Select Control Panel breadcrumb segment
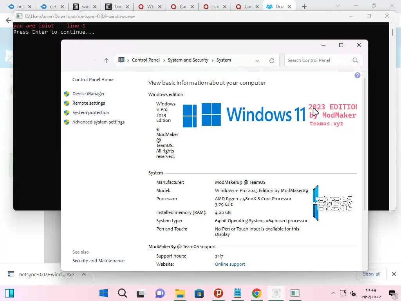This screenshot has height=301, width=401. [146, 60]
